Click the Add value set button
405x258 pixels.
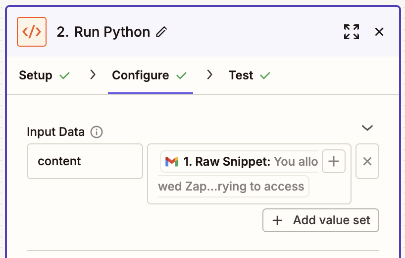point(321,220)
